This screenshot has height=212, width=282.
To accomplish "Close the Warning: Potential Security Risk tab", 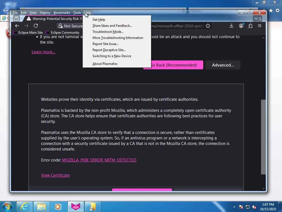I will click(81, 18).
